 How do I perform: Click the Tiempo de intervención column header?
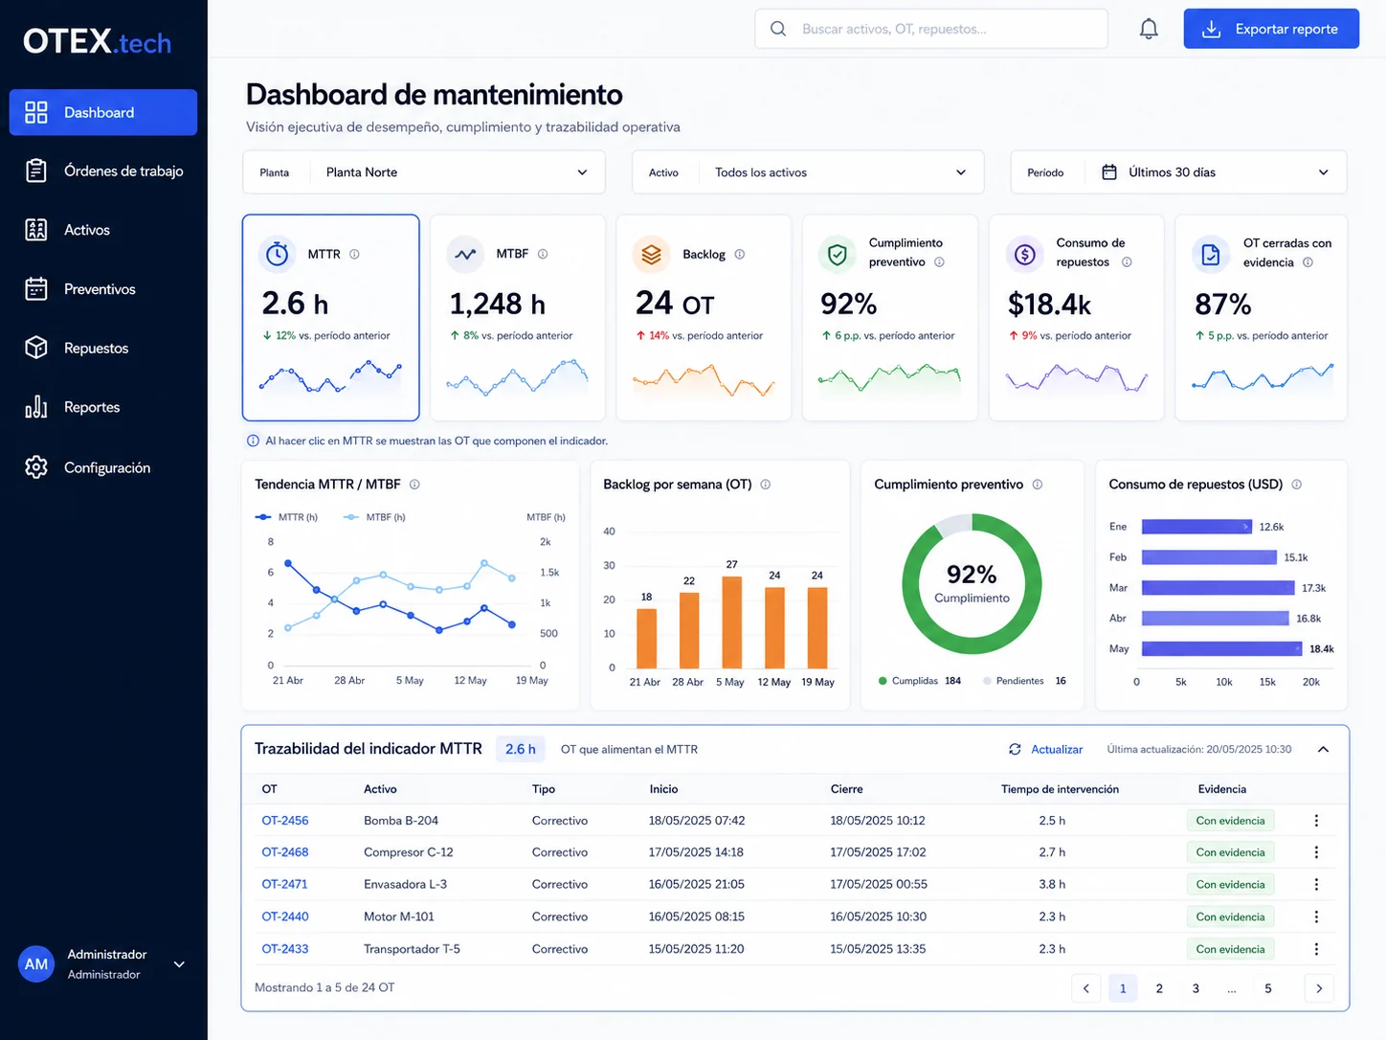point(1060,789)
